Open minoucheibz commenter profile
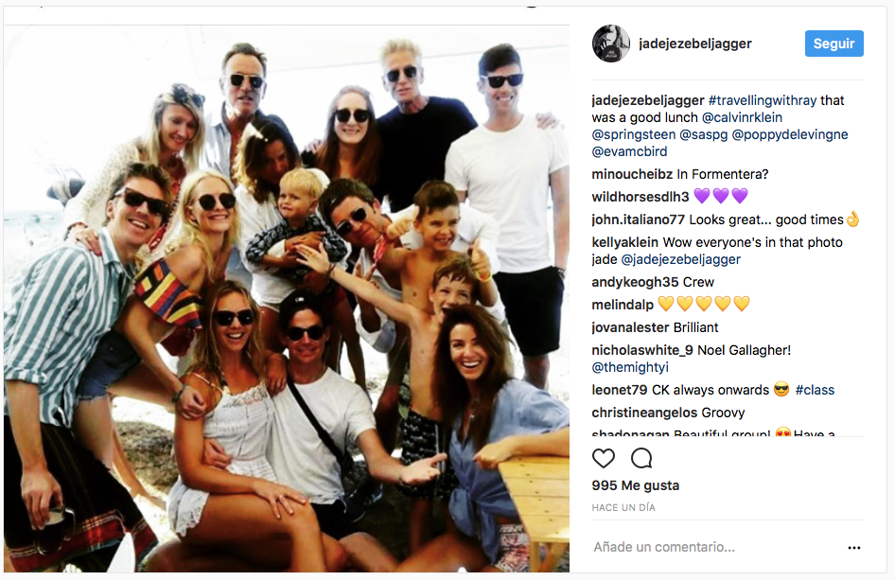This screenshot has height=580, width=895. point(632,174)
